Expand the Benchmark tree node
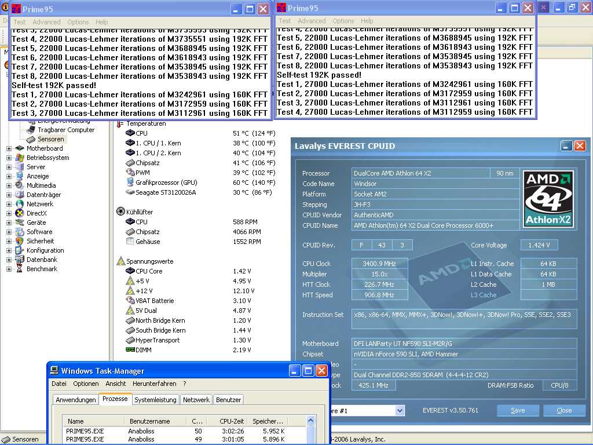 pos(9,269)
